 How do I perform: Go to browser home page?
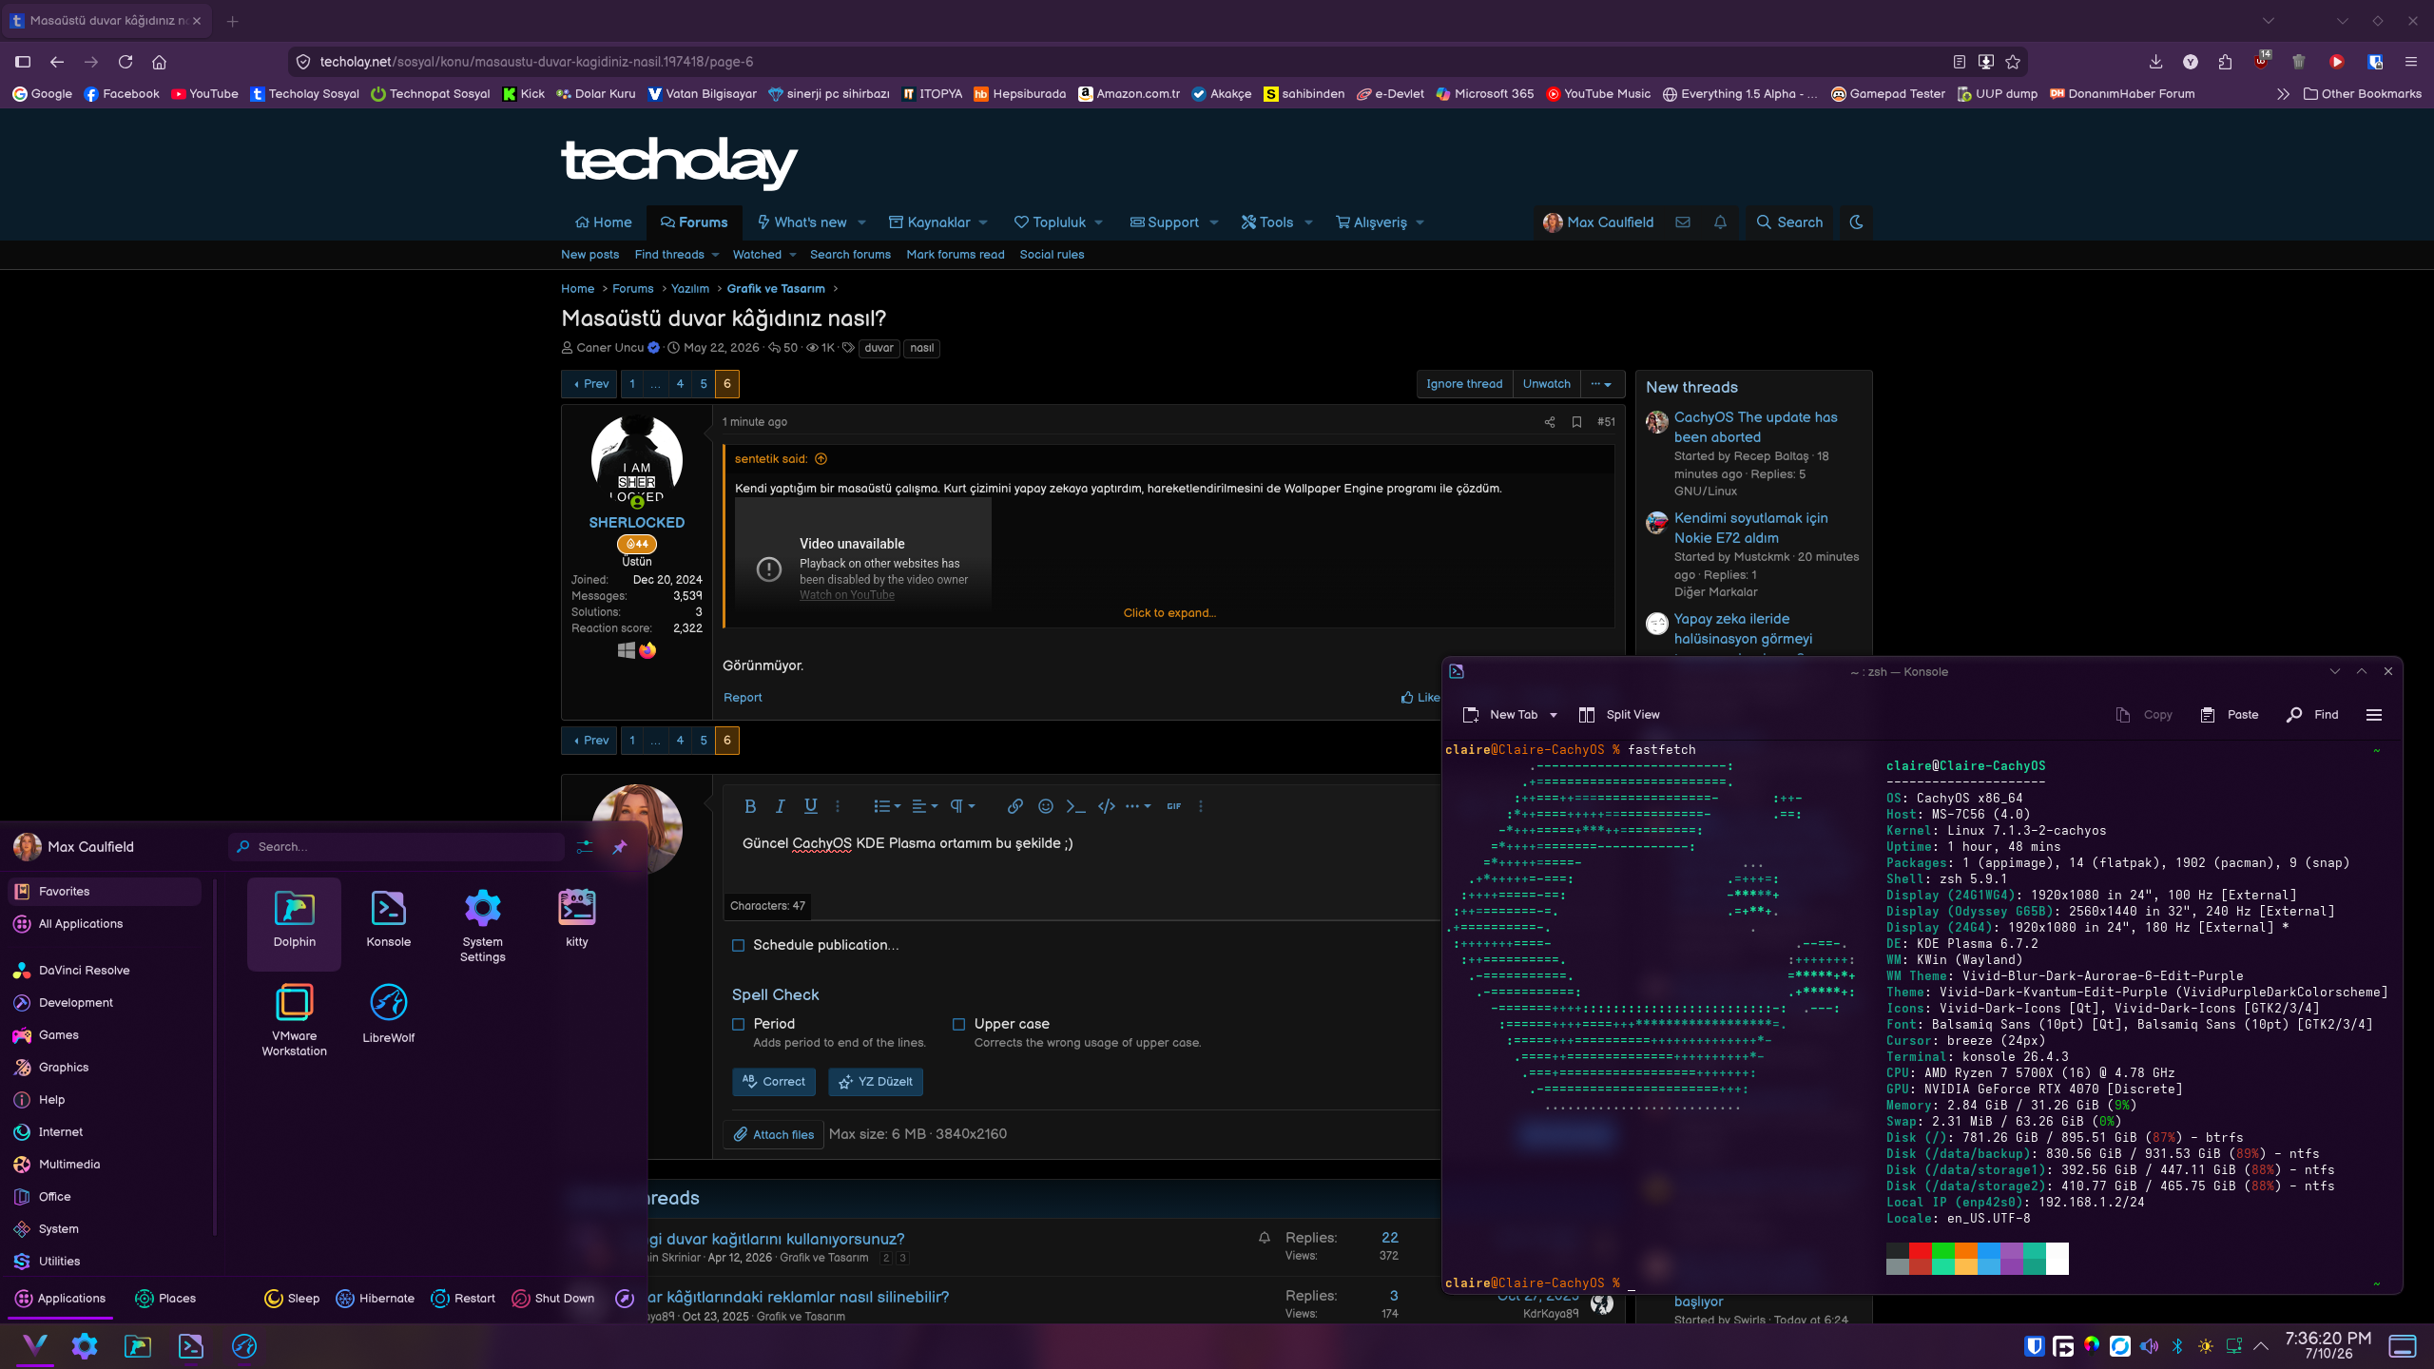pos(160,62)
